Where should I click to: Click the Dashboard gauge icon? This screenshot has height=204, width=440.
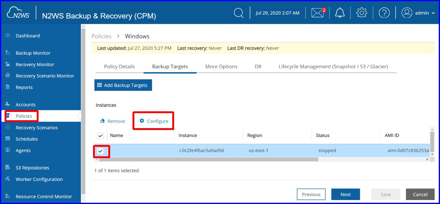click(x=8, y=35)
